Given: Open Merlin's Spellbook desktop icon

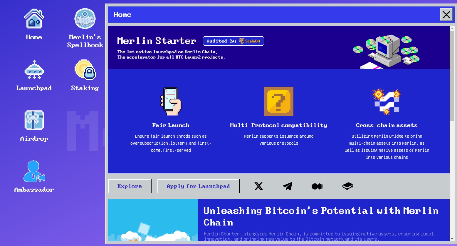Looking at the screenshot, I should point(85,28).
